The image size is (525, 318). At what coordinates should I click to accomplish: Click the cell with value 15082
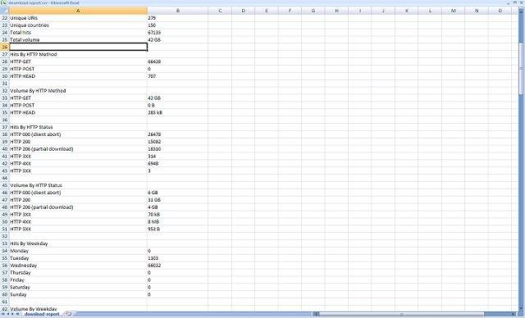click(x=177, y=142)
